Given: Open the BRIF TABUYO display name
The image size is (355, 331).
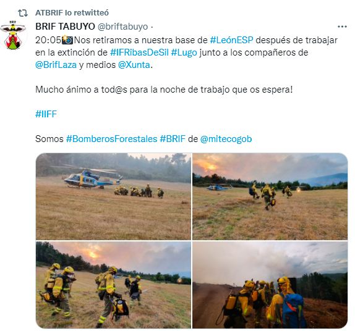Looking at the screenshot, I should point(65,27).
